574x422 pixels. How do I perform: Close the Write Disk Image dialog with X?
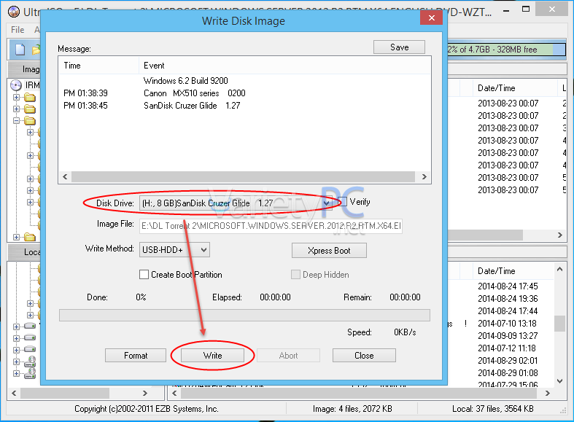tap(432, 17)
